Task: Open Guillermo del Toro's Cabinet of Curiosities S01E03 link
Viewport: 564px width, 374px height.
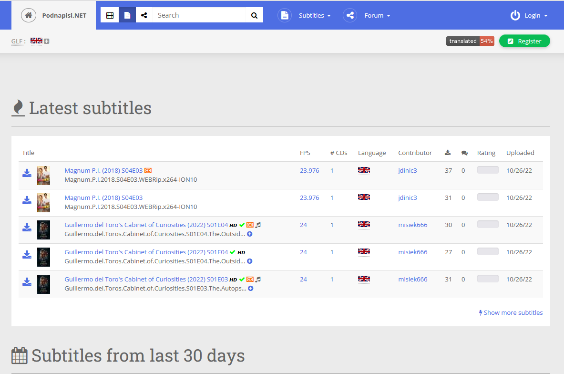Action: [146, 280]
